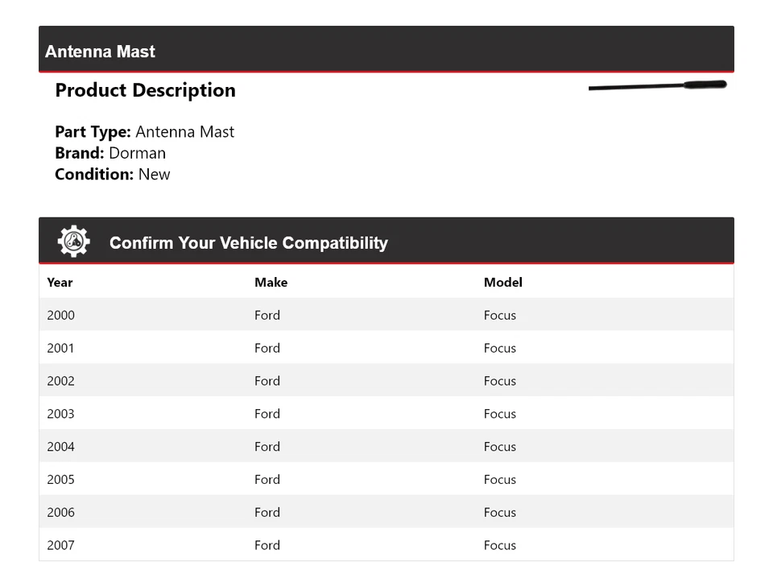The image size is (773, 587).
Task: Click the antenna mast product image
Action: coord(657,85)
